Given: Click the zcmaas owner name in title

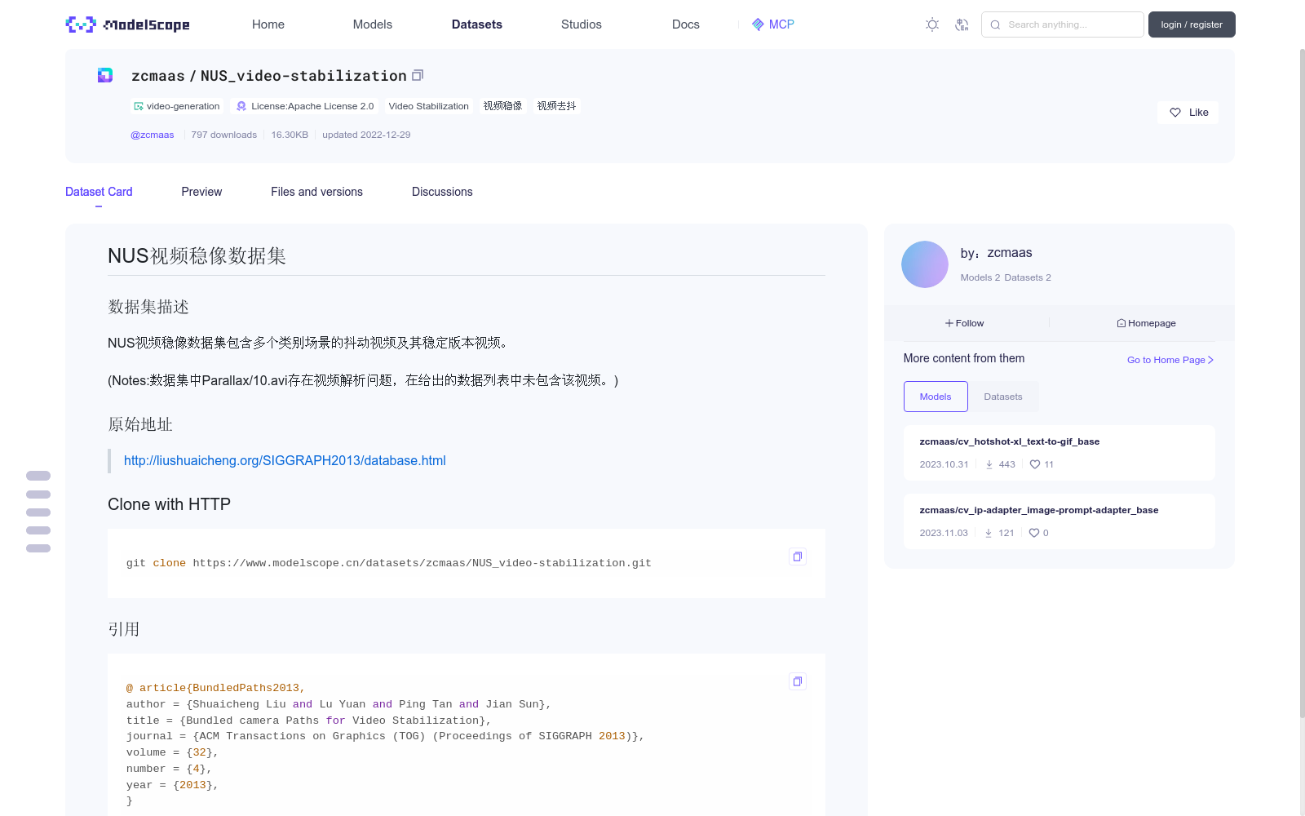Looking at the screenshot, I should pyautogui.click(x=158, y=76).
